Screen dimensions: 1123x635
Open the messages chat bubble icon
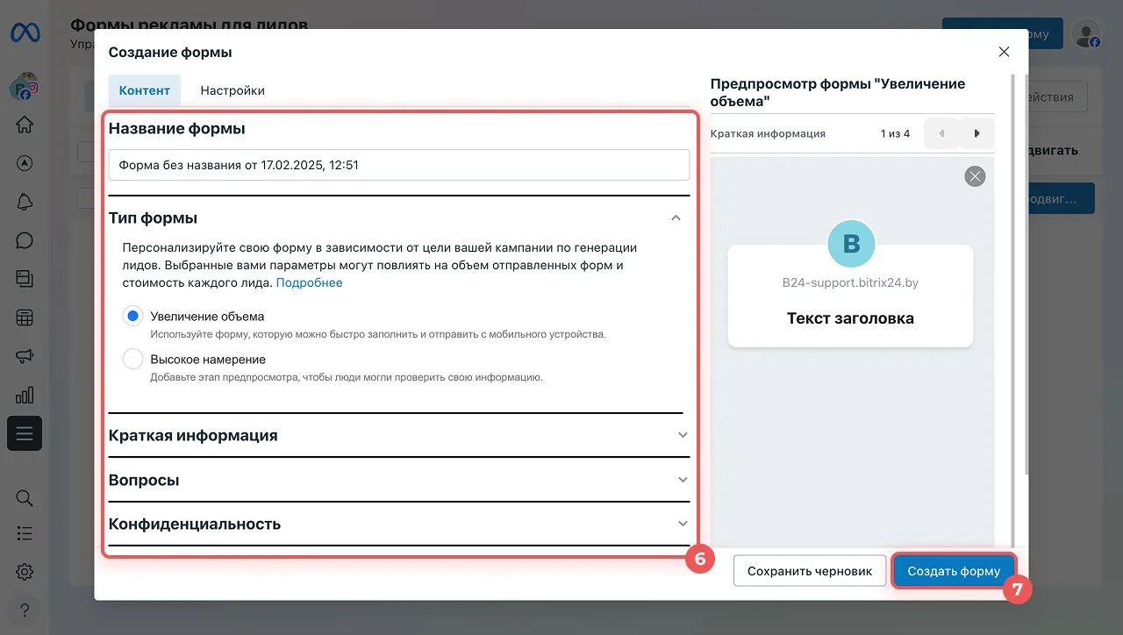[x=25, y=240]
